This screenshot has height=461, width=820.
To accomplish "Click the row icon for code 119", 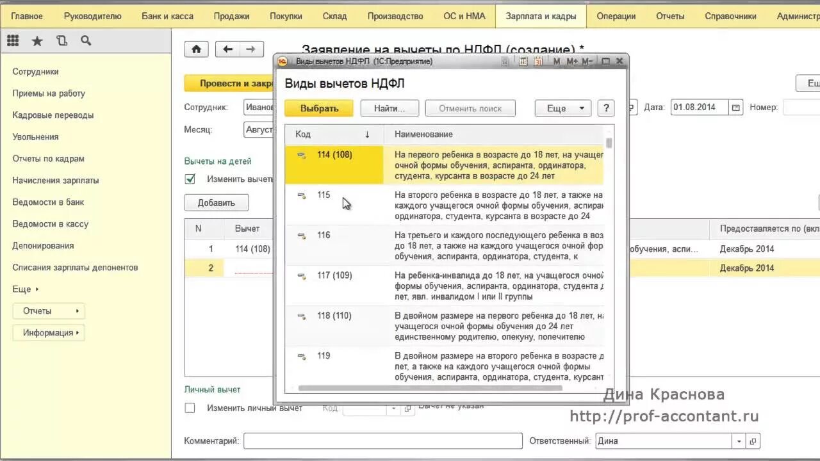I will coord(301,357).
